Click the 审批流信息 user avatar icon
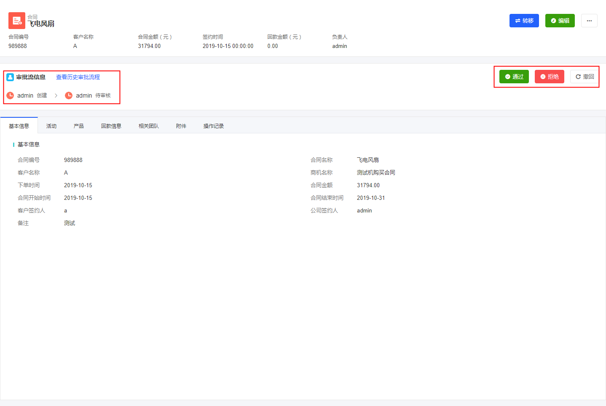Screen dimensions: 606x406 pyautogui.click(x=10, y=77)
